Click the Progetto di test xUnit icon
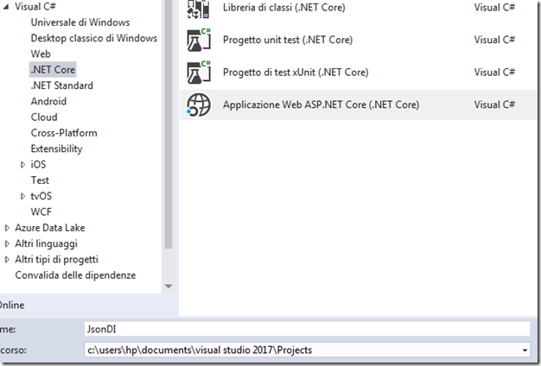The image size is (541, 366). coord(199,73)
